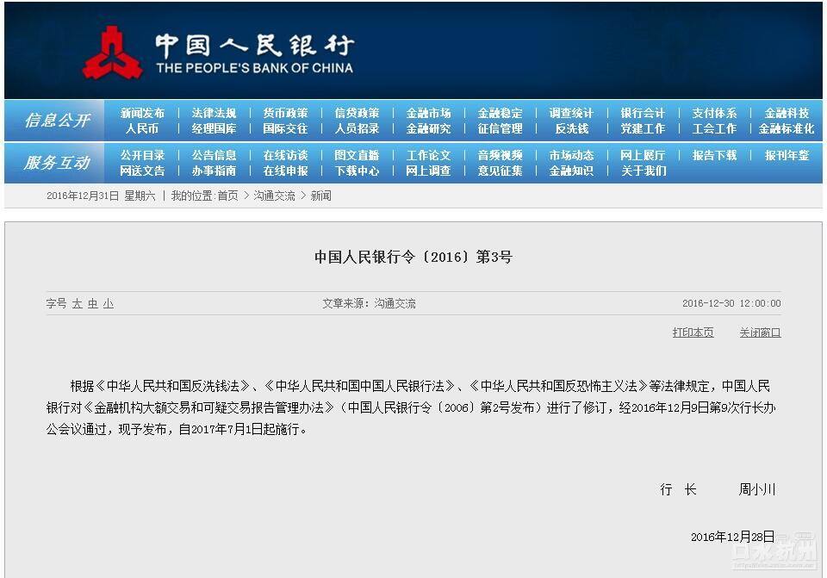Click the 行长 title text near signature
The height and width of the screenshot is (578, 827).
(x=678, y=489)
